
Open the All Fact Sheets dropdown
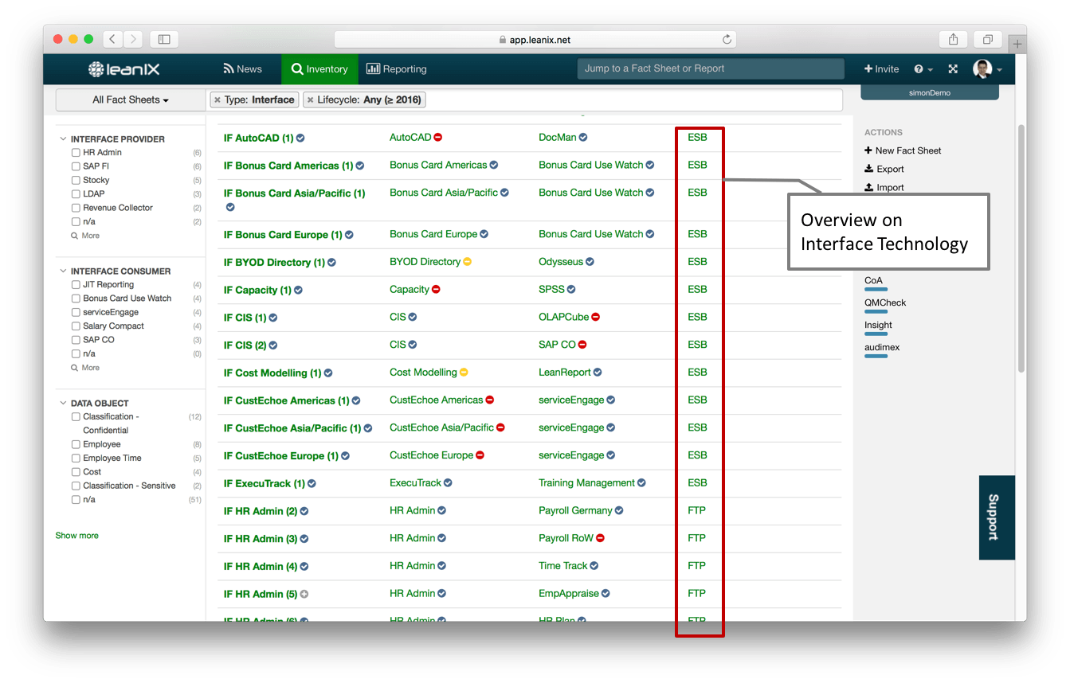pos(131,100)
